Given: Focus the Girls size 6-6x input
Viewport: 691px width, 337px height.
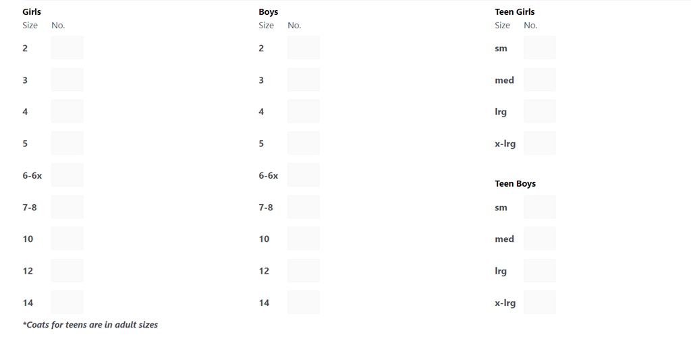Looking at the screenshot, I should pyautogui.click(x=67, y=175).
